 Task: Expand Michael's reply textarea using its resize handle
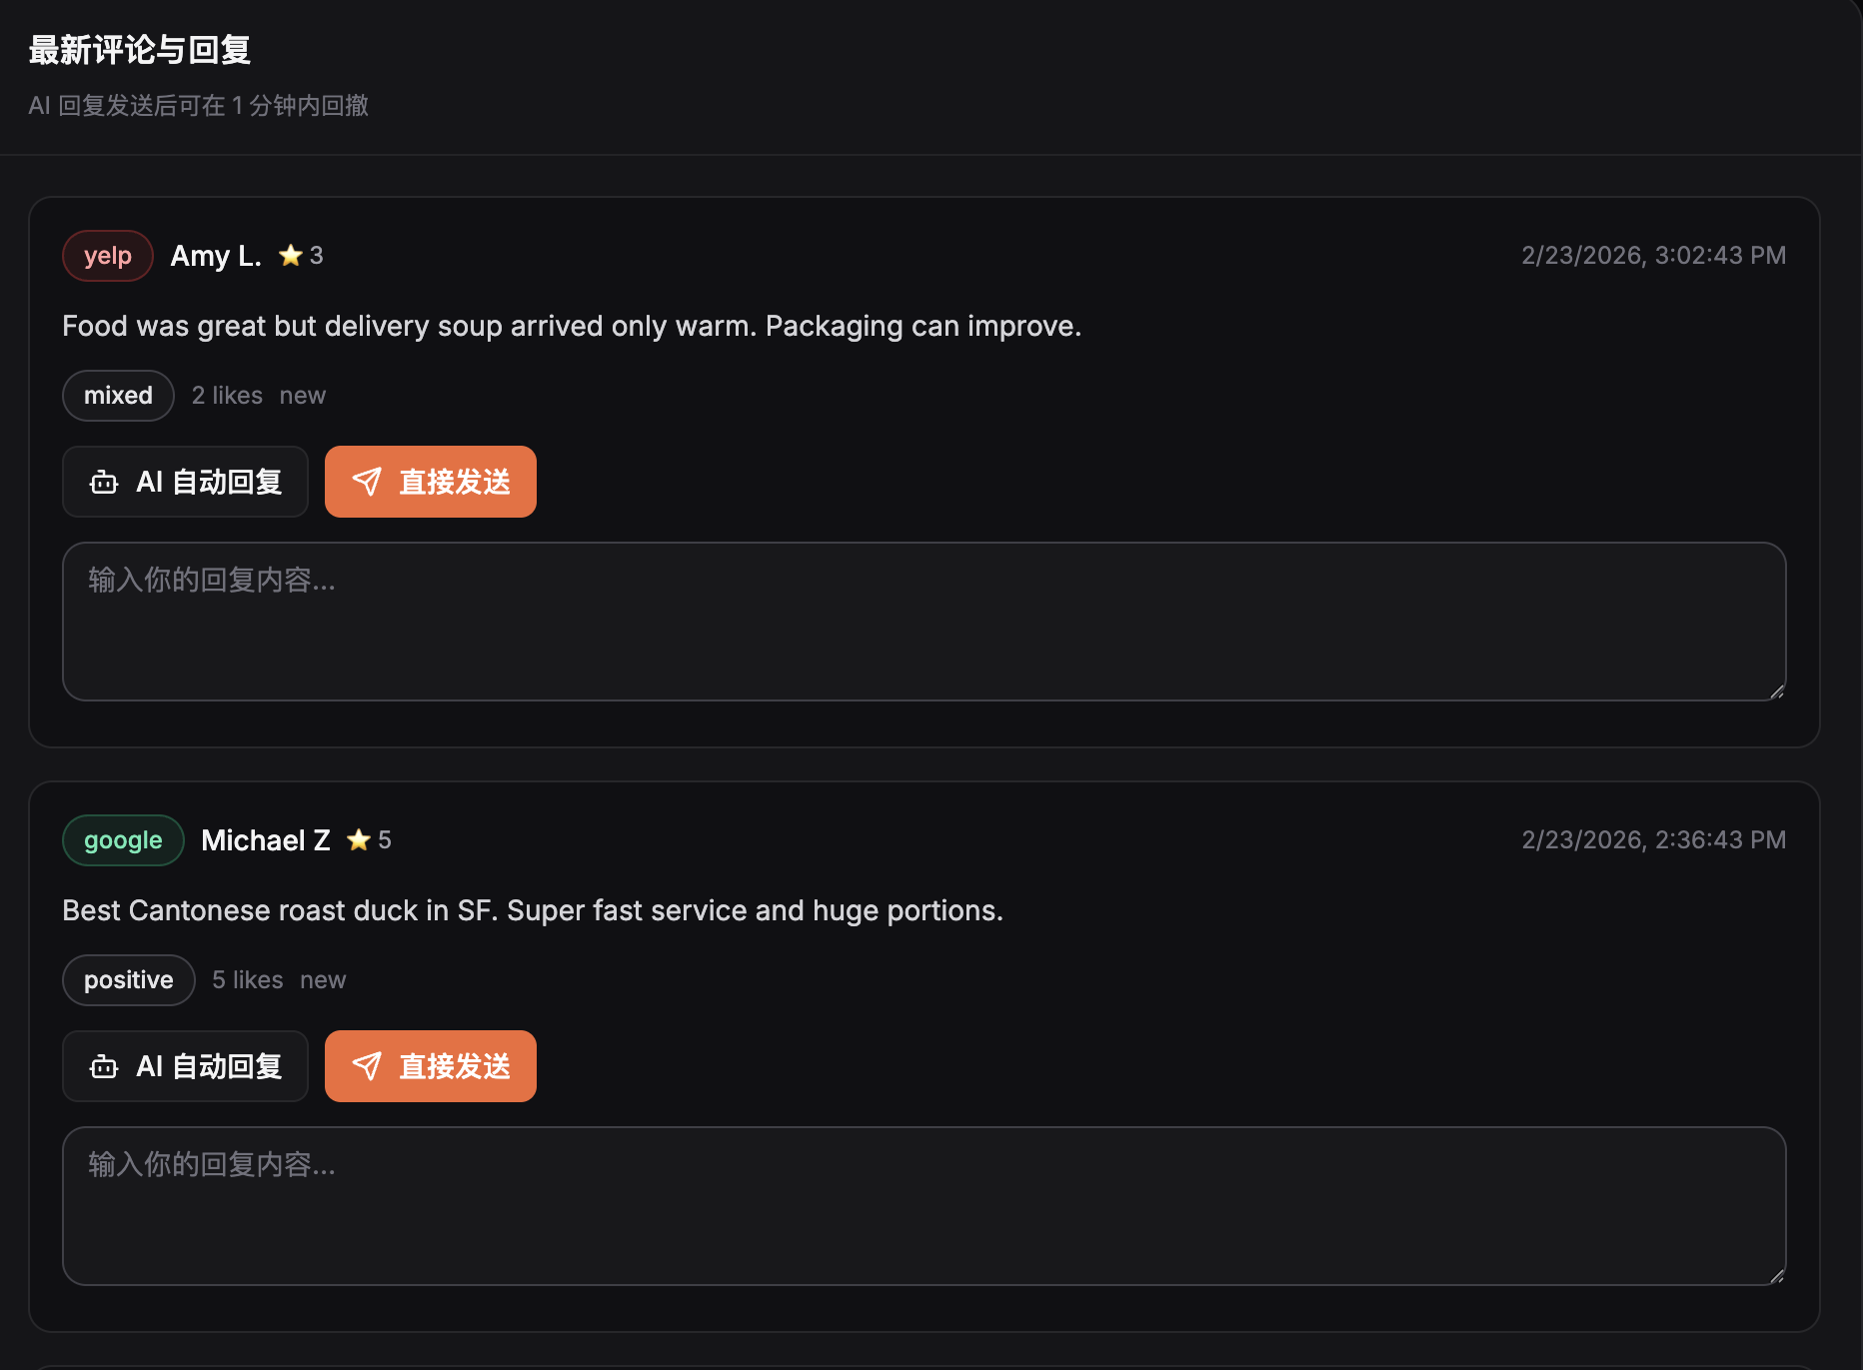pos(1777,1276)
